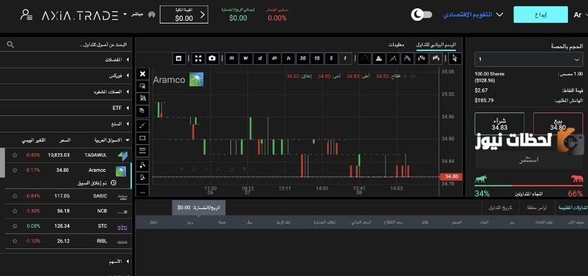Image resolution: width=588 pixels, height=276 pixels.
Task: Click the استثمر invest button
Action: click(529, 160)
